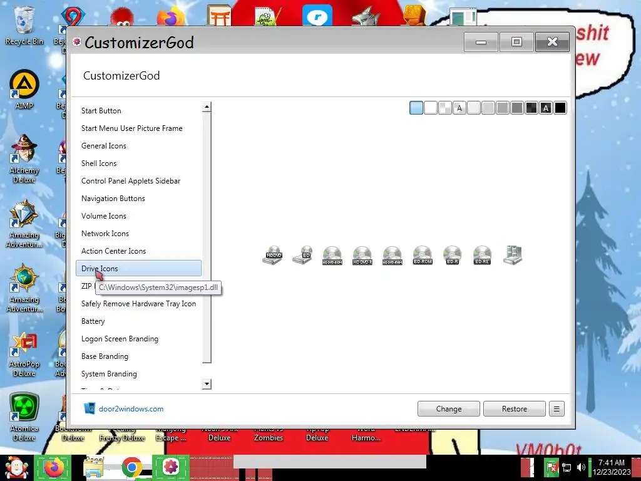
Task: Choose the light blue preview background swatch
Action: (416, 108)
